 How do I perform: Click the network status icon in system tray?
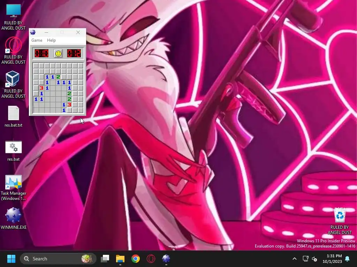pyautogui.click(x=305, y=259)
